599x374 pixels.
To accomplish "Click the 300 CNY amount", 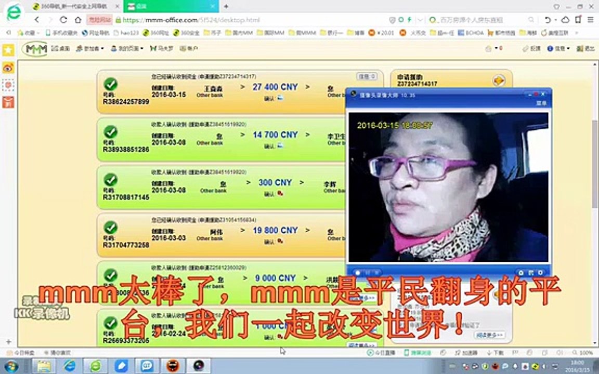I will click(275, 182).
